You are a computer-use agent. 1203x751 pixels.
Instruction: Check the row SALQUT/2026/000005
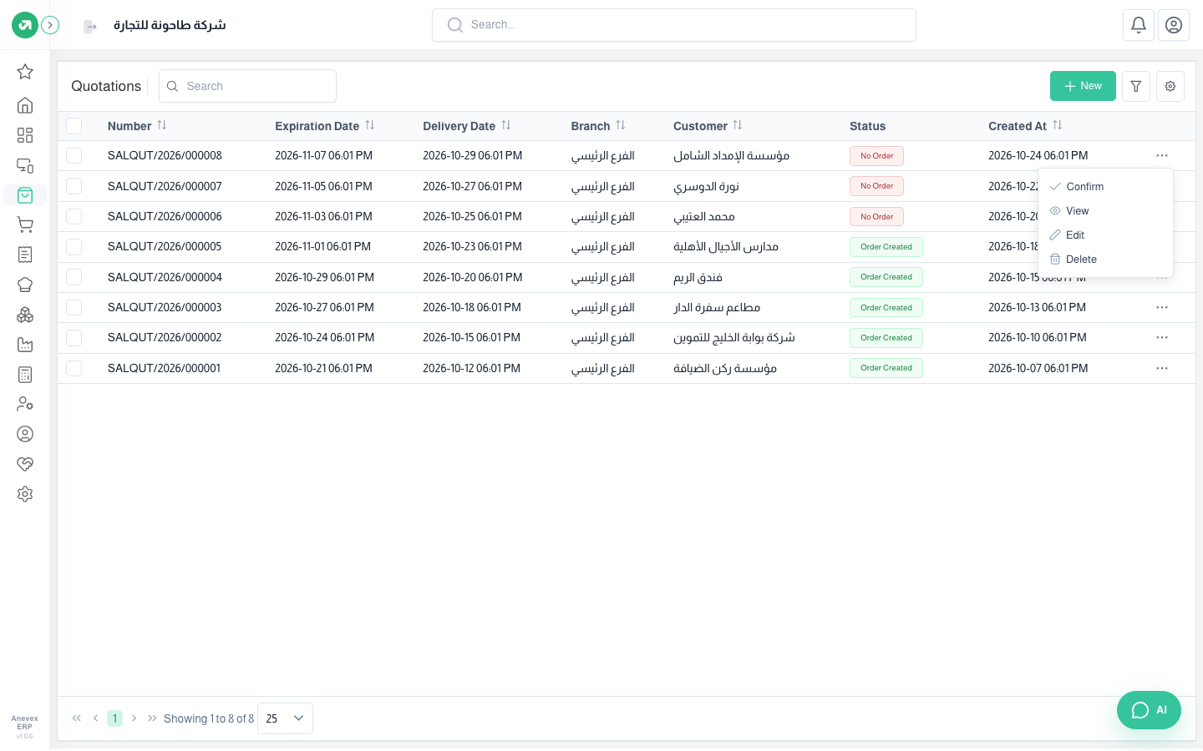[x=74, y=247]
